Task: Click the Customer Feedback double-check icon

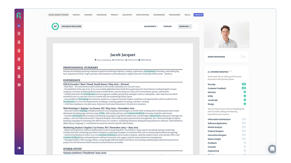Action: 244,88
